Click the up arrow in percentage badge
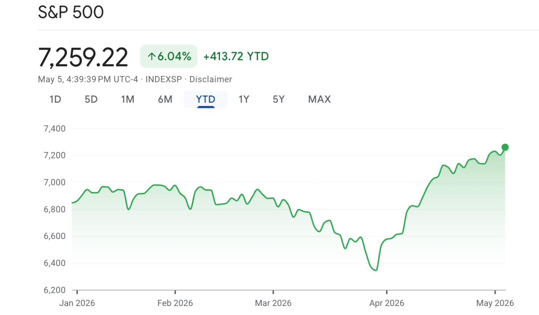Image resolution: width=539 pixels, height=315 pixels. click(x=151, y=57)
